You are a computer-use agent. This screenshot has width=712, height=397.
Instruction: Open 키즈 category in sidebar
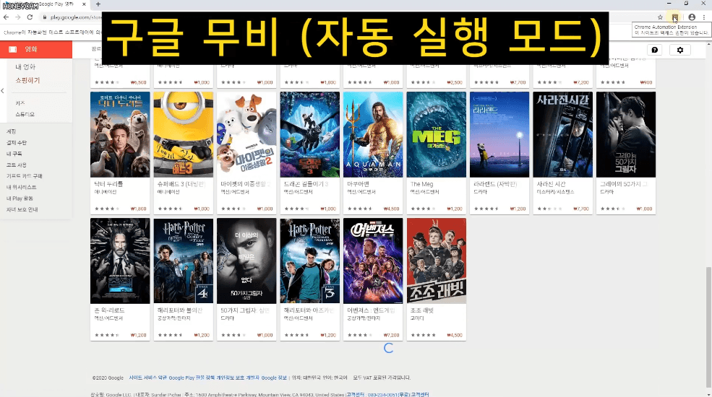tap(20, 103)
